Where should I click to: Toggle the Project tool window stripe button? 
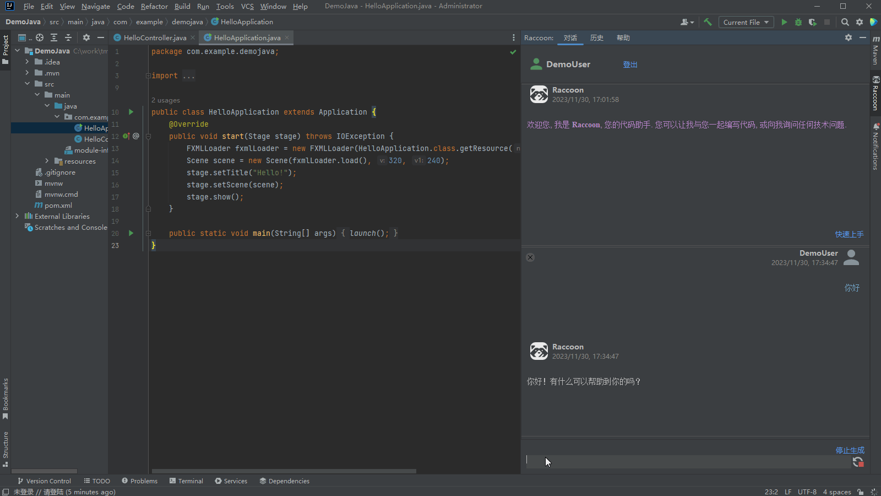(x=6, y=50)
